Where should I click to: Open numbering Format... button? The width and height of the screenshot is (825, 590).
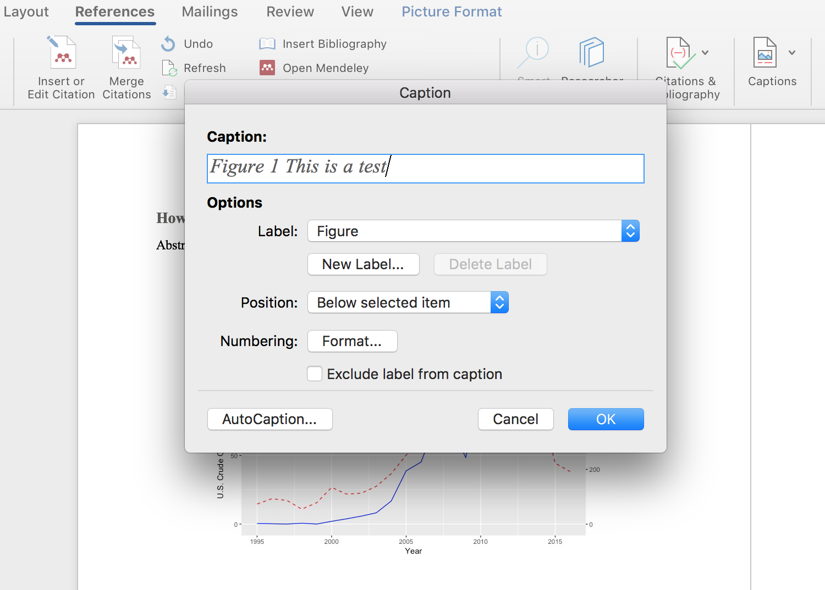click(353, 341)
